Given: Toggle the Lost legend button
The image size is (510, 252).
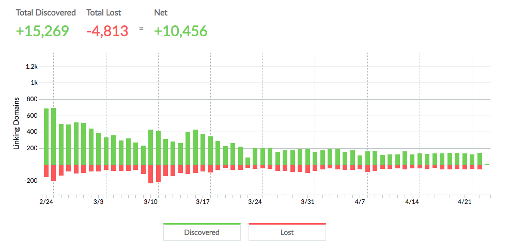Looking at the screenshot, I should [x=287, y=232].
